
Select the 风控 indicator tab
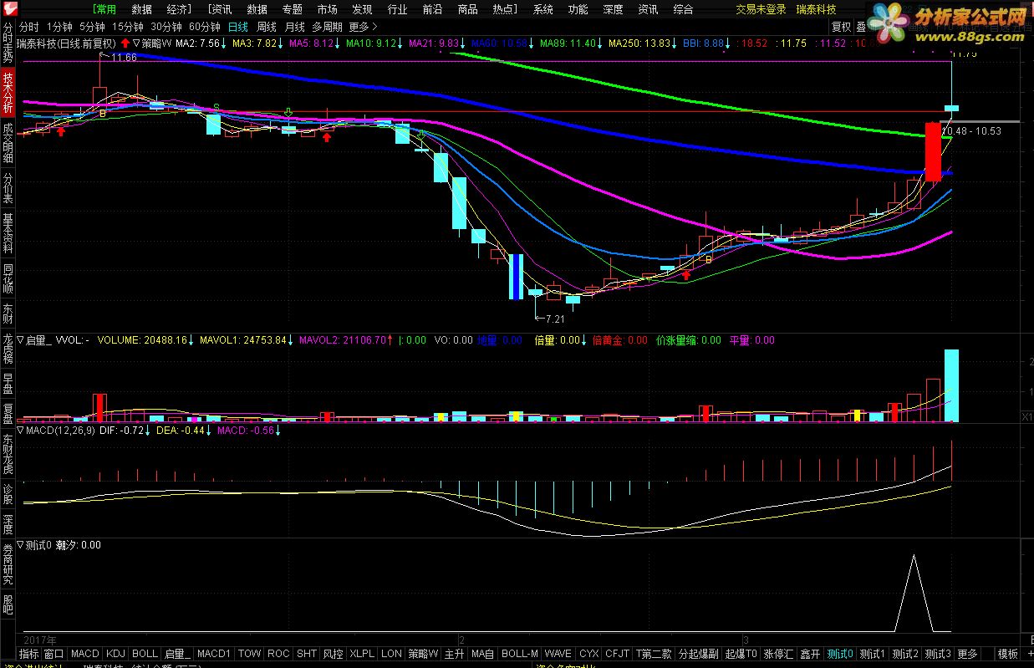pyautogui.click(x=334, y=654)
